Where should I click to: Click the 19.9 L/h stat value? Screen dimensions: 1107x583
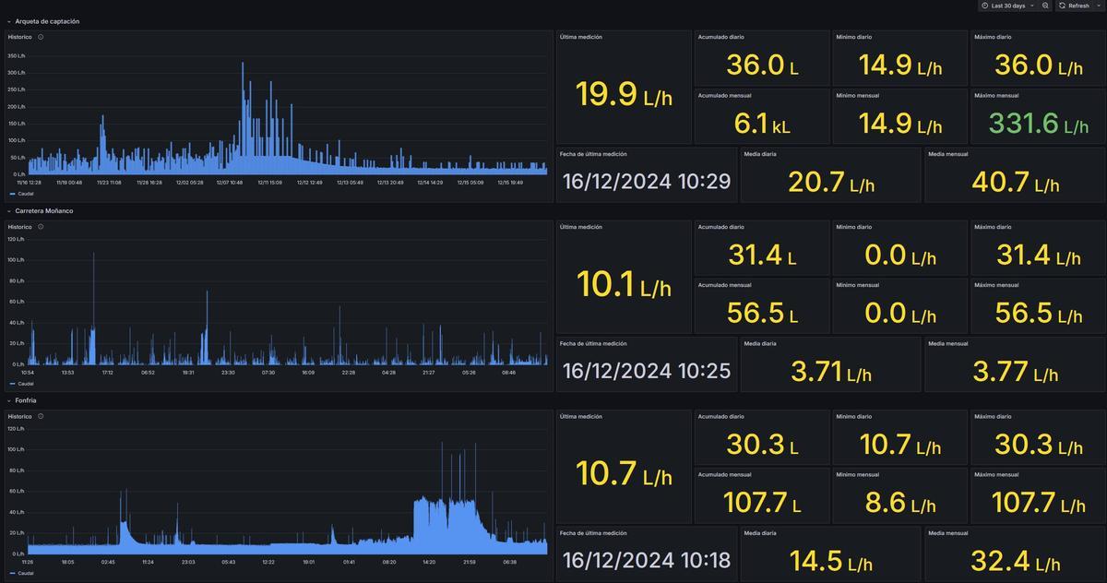(x=623, y=94)
